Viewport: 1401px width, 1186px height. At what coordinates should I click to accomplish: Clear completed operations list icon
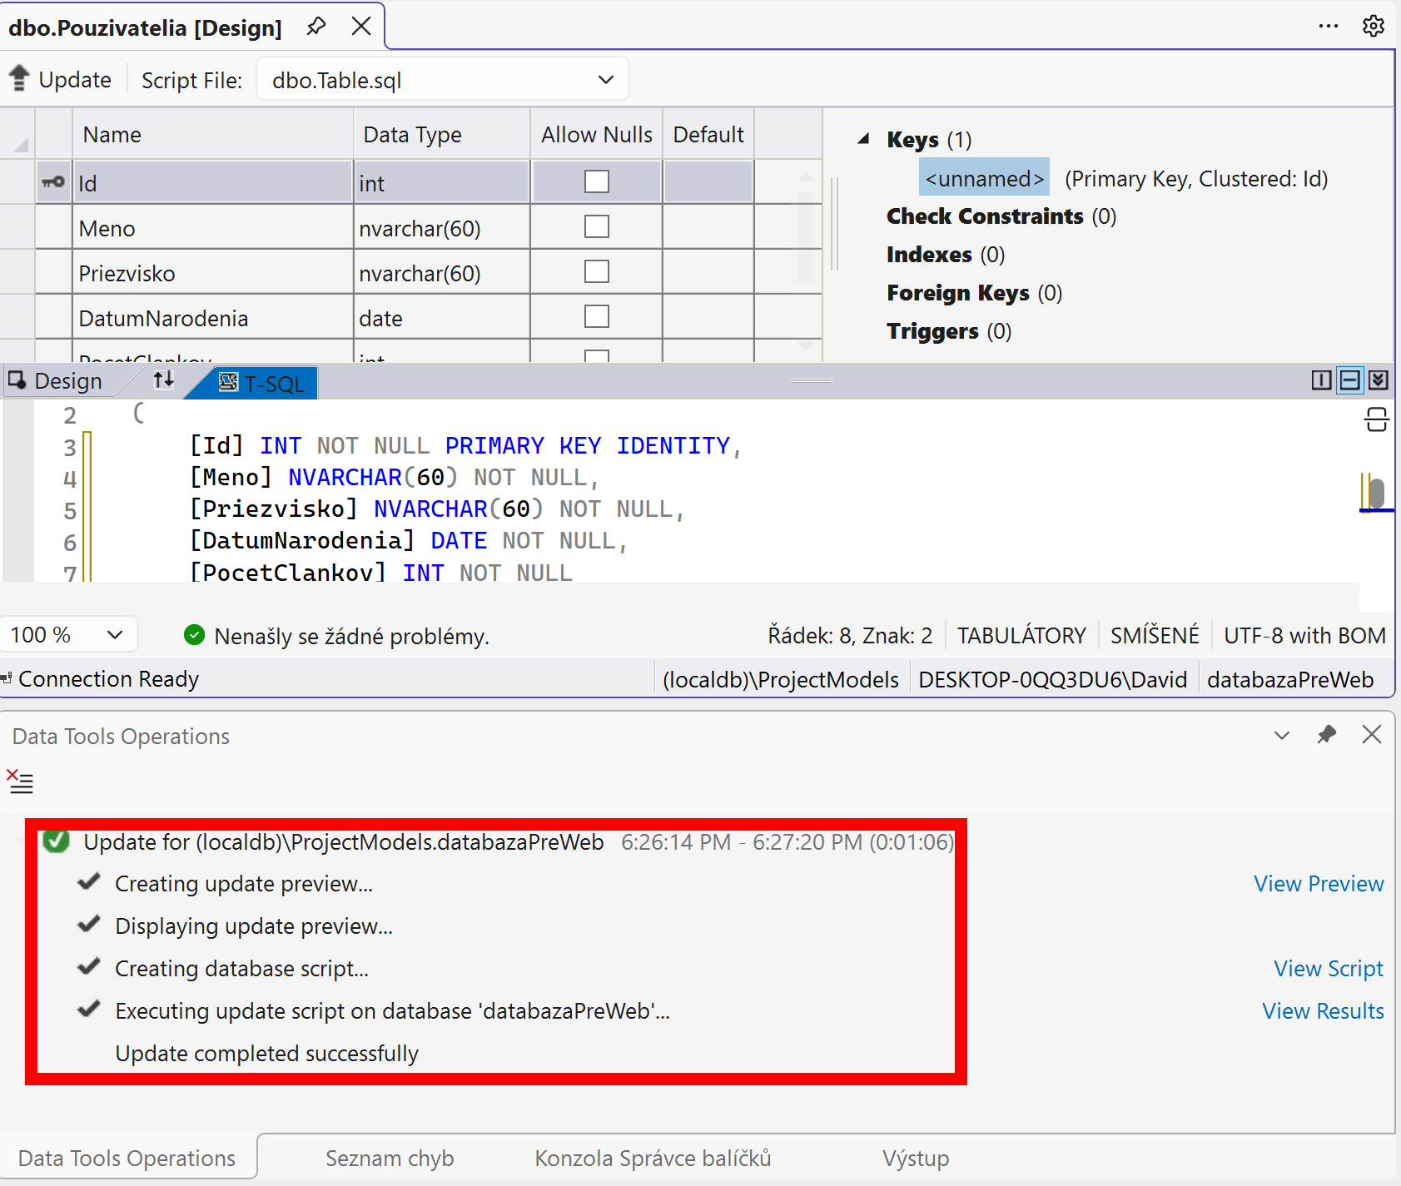pyautogui.click(x=20, y=781)
